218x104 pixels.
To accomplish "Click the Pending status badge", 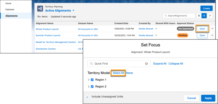I will pos(183,35).
